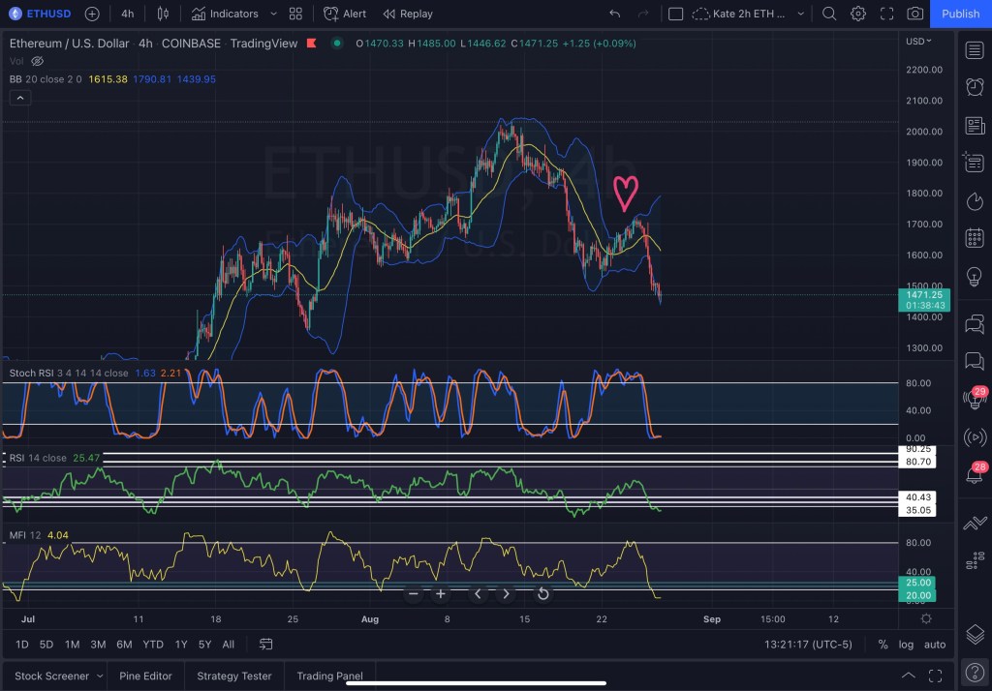Toggle auto-fit price scale
992x691 pixels.
pos(934,644)
